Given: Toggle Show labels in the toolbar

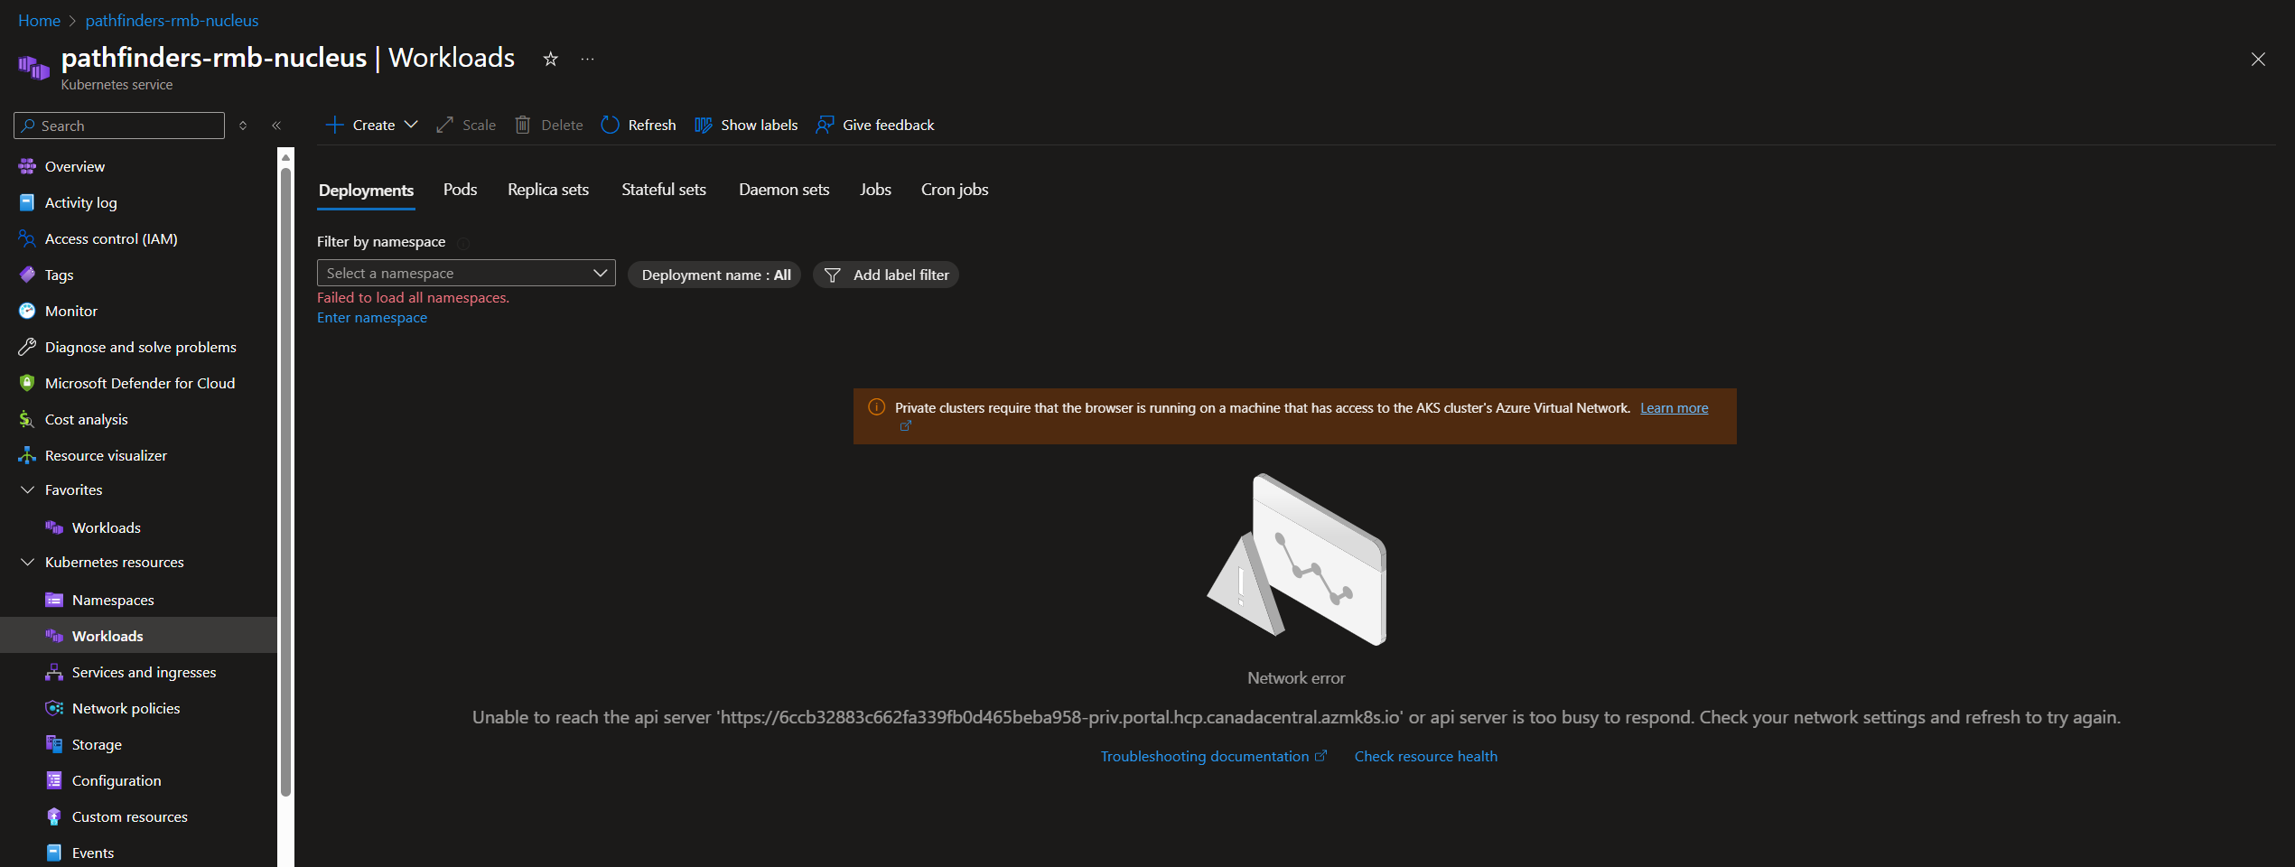Looking at the screenshot, I should click(746, 125).
